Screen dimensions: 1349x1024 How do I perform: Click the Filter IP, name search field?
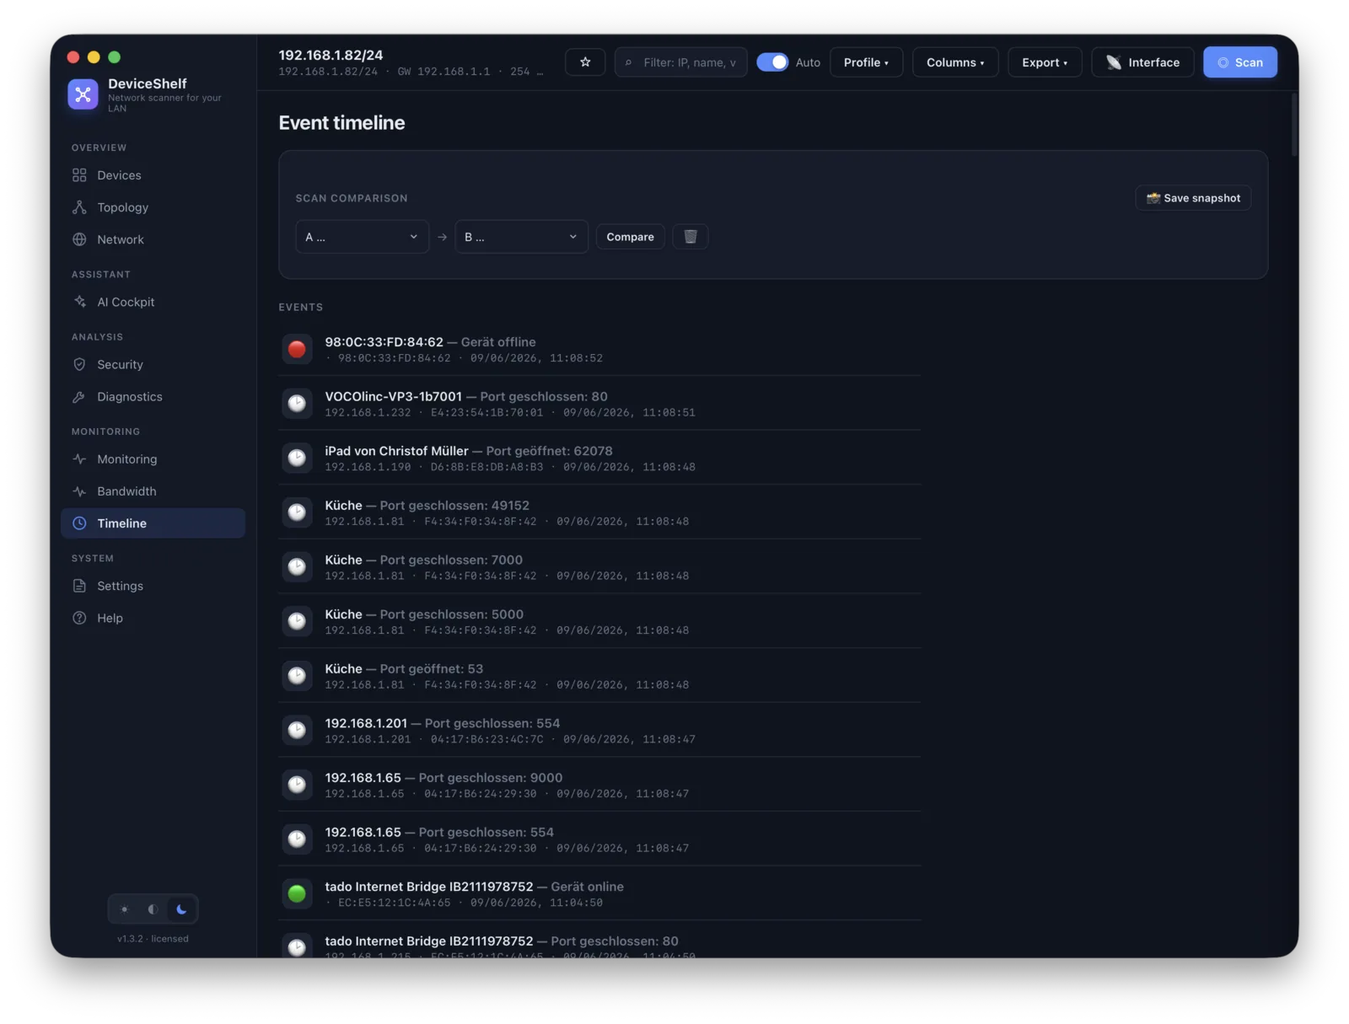(x=680, y=62)
